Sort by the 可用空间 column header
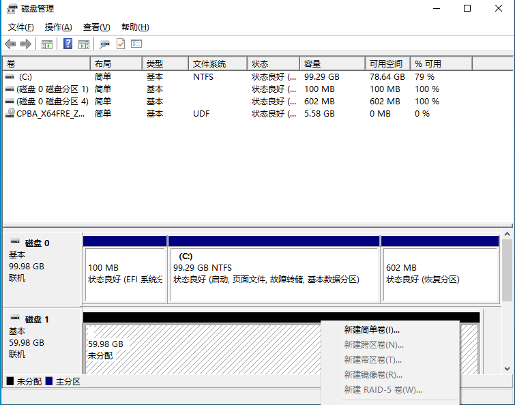The height and width of the screenshot is (405, 515). (x=388, y=63)
